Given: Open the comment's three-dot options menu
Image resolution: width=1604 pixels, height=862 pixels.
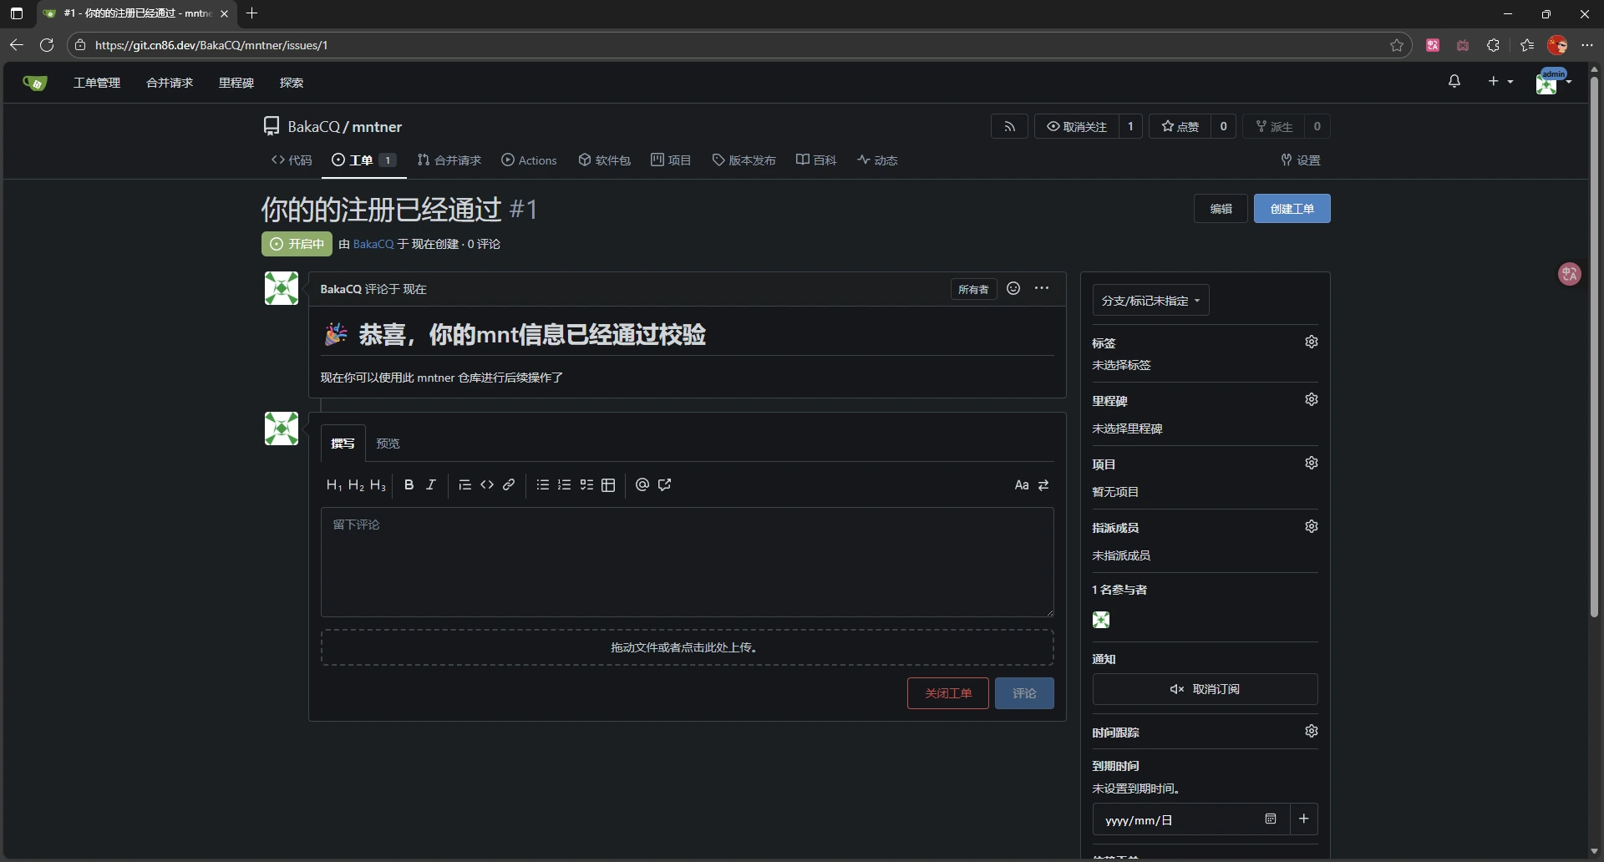Looking at the screenshot, I should point(1042,289).
